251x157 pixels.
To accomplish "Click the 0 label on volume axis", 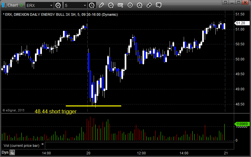I will pos(236,141).
